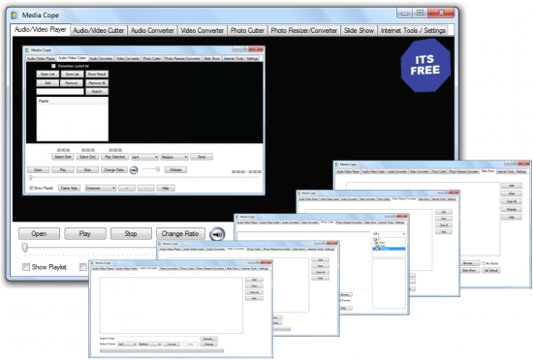Tick Remember current list checkbox in cutter window
This screenshot has width=533, height=360.
53,66
